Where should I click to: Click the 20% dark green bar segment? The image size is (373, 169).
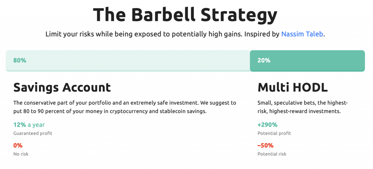pos(307,61)
